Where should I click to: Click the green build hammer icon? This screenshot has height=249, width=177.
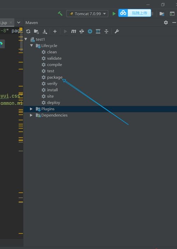60,13
